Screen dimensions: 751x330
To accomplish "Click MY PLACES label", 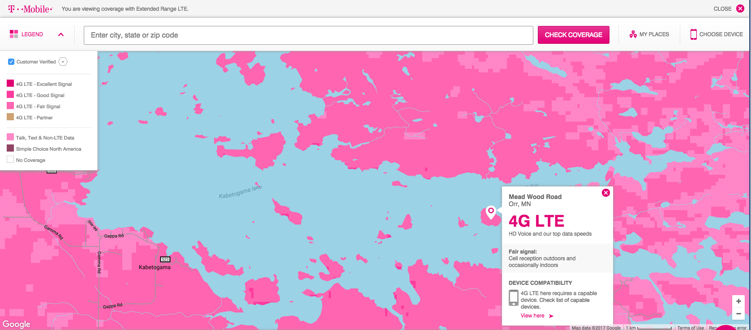I will 654,34.
